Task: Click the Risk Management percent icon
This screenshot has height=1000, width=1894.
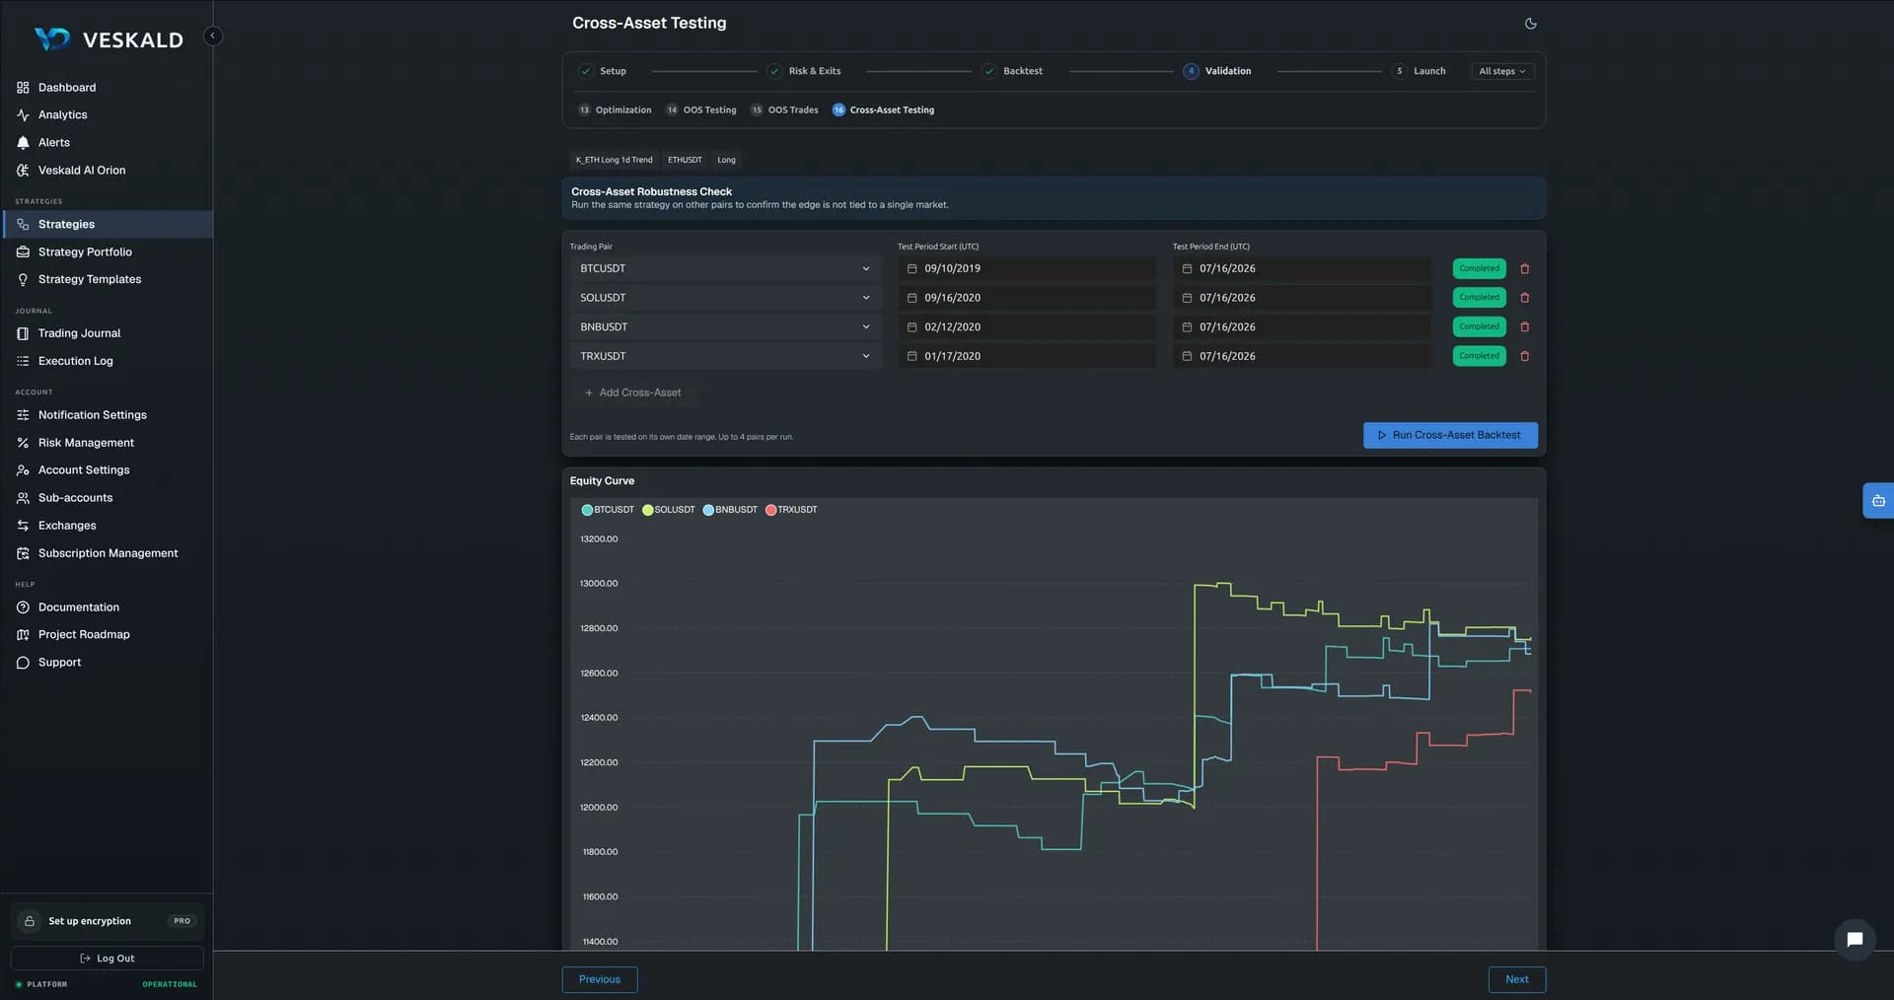Action: pyautogui.click(x=23, y=443)
